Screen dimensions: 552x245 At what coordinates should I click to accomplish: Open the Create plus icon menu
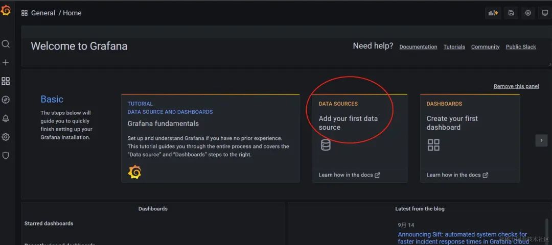pos(6,63)
